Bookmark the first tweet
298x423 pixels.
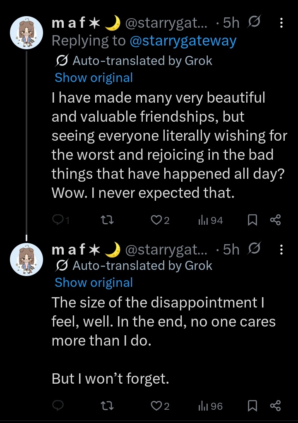pos(252,220)
